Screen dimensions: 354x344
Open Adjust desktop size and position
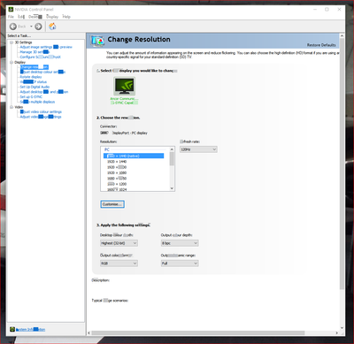pyautogui.click(x=44, y=92)
